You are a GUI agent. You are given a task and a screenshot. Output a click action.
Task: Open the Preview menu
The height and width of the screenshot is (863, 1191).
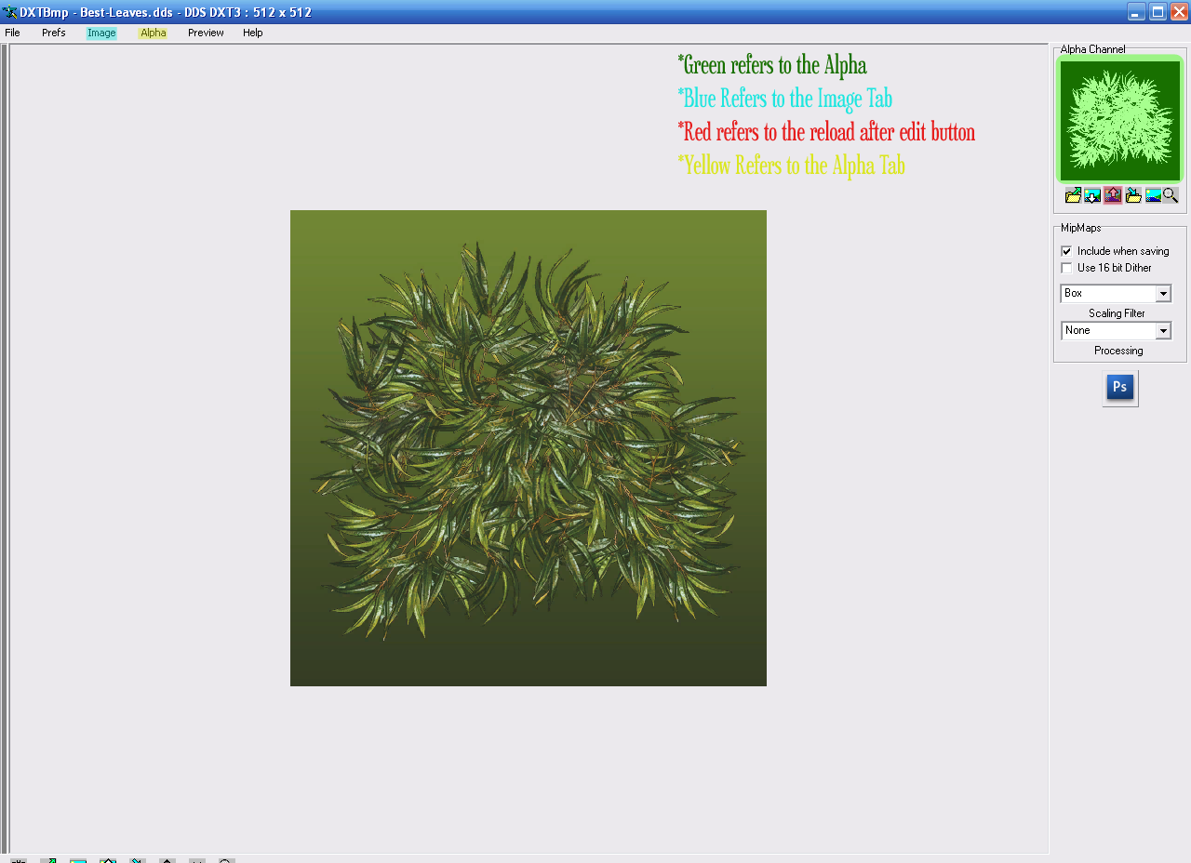tap(206, 33)
